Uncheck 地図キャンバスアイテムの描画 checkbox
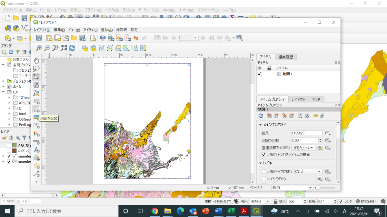The width and height of the screenshot is (387, 217). click(264, 155)
